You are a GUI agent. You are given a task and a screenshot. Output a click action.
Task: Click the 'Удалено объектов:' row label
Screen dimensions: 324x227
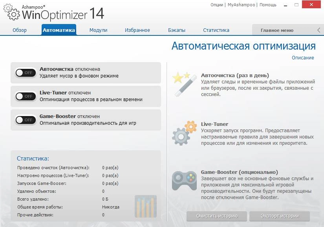37,191
